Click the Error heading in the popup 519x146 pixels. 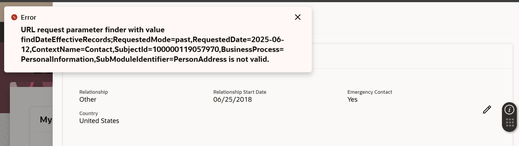[x=29, y=17]
